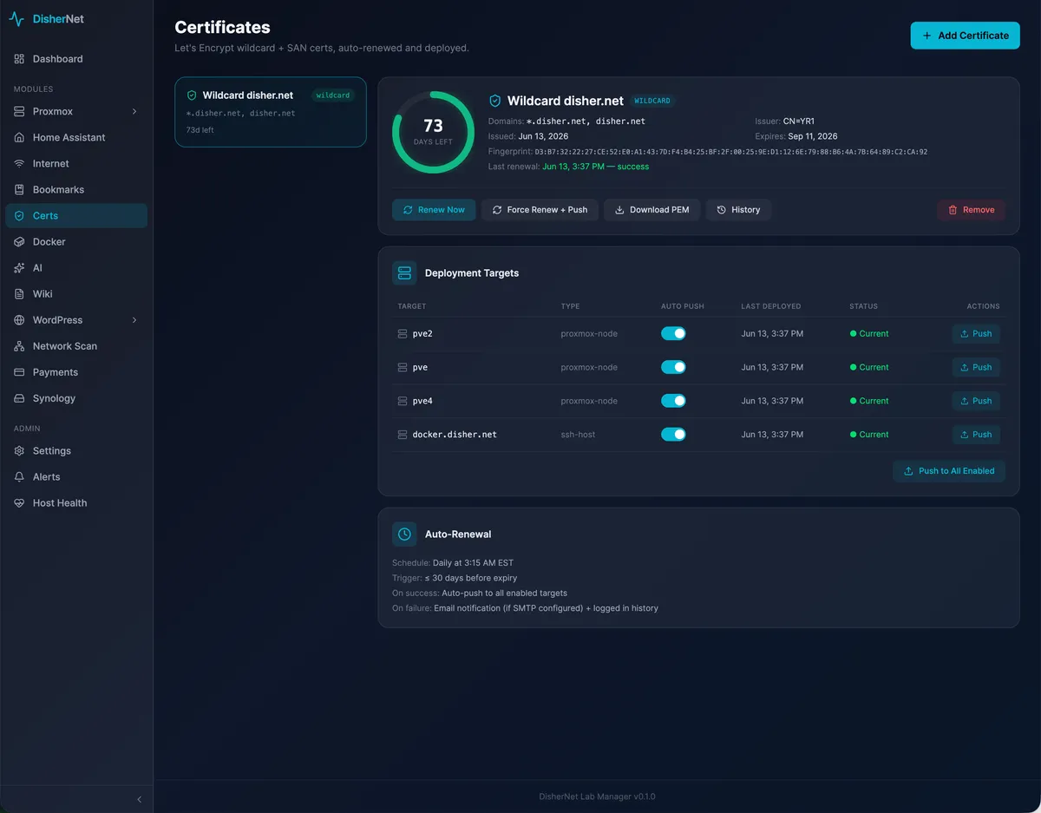Click the Network Scan topology icon
Viewport: 1041px width, 813px height.
[x=19, y=346]
